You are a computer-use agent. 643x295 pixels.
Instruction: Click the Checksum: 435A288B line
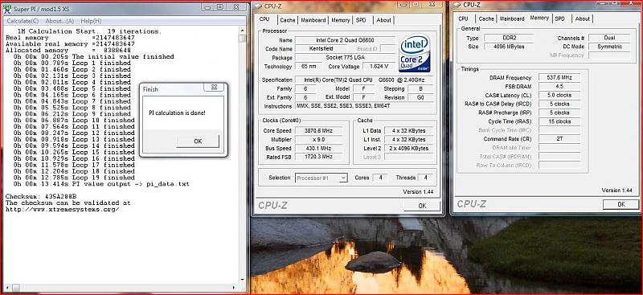coord(41,196)
